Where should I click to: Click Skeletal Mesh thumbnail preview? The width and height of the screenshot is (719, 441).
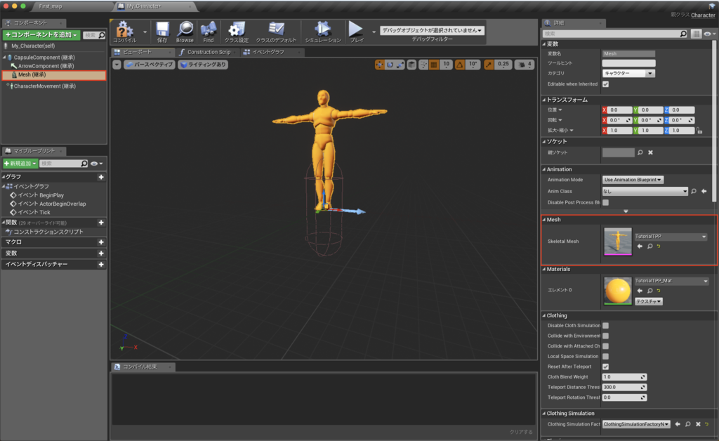tap(618, 241)
